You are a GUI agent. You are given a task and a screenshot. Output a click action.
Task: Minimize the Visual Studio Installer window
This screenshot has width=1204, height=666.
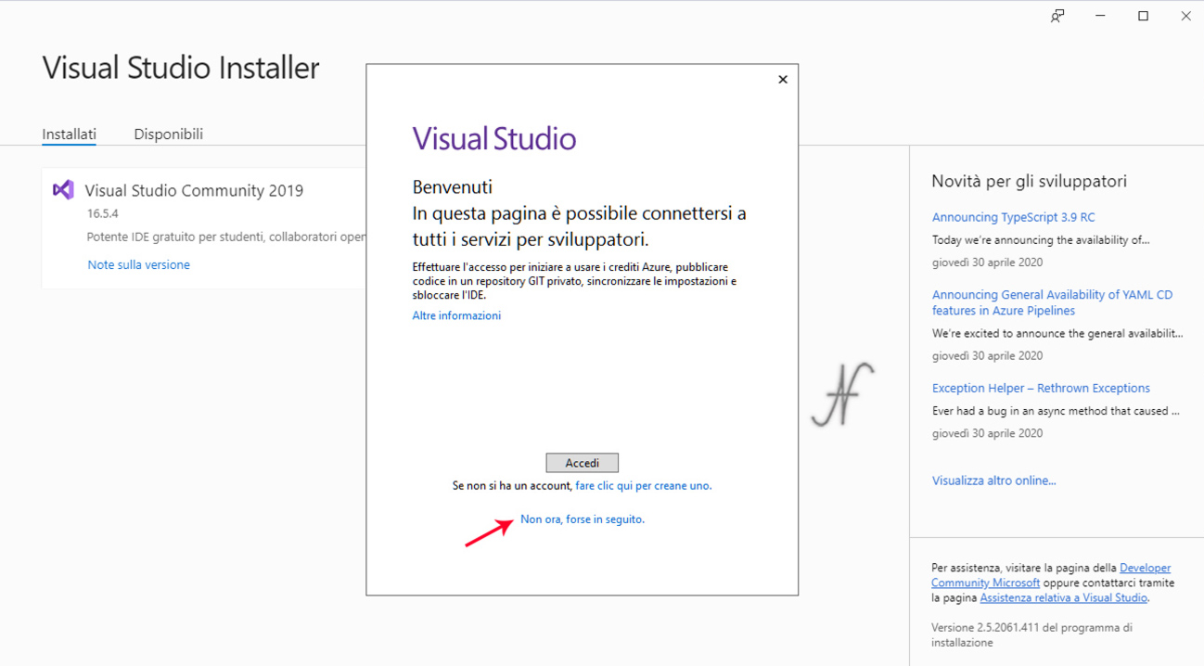click(1100, 16)
